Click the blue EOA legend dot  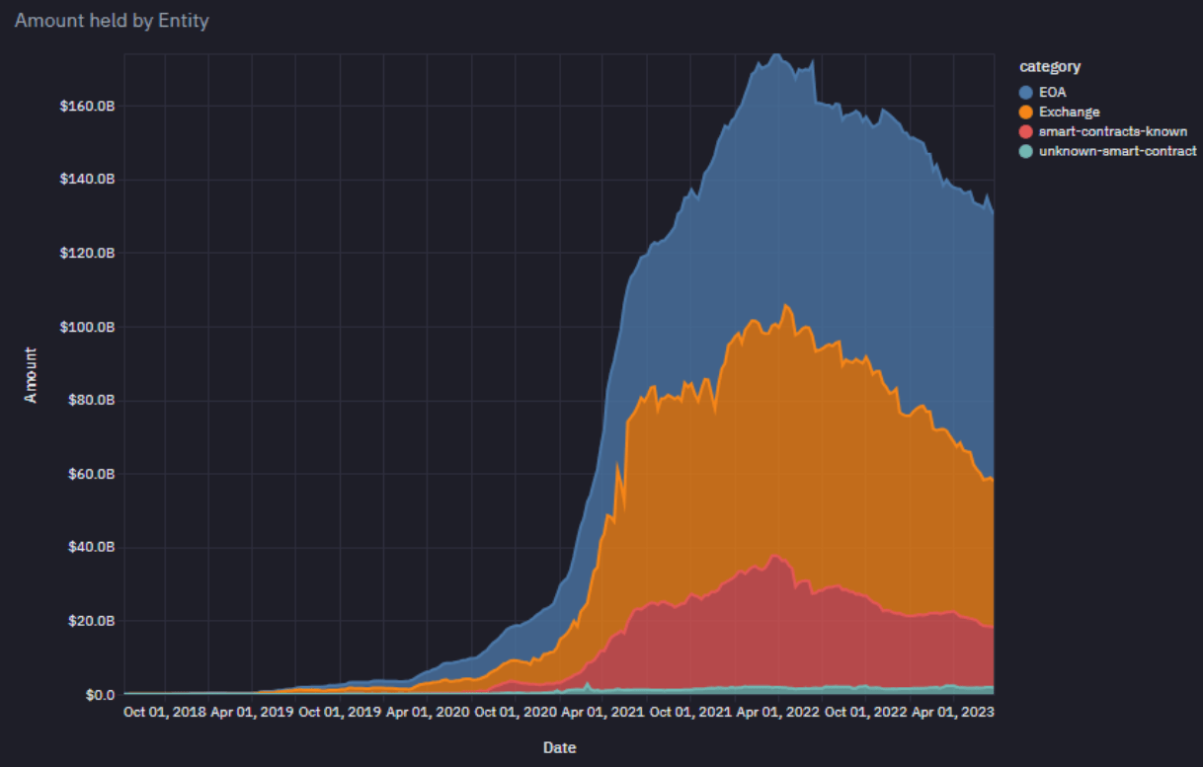[1026, 93]
